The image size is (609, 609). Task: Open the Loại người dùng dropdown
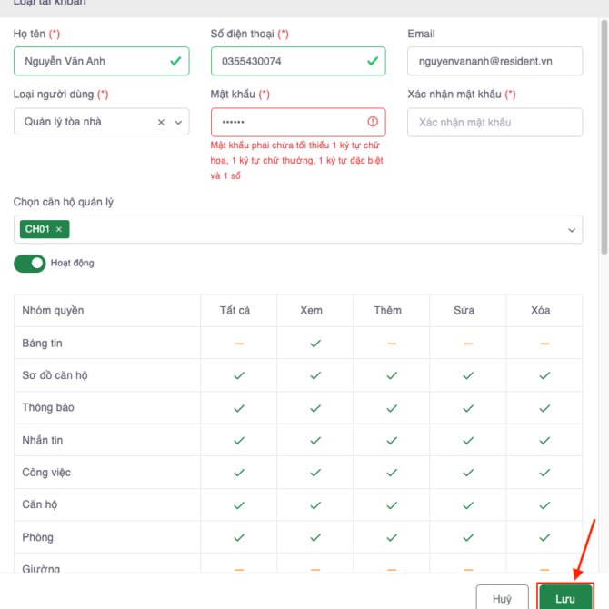[101, 122]
